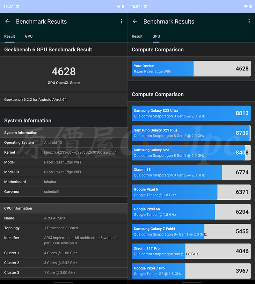Tap Cluster 2 3 Cores row
This screenshot has height=284, width=255.
pyautogui.click(x=64, y=263)
